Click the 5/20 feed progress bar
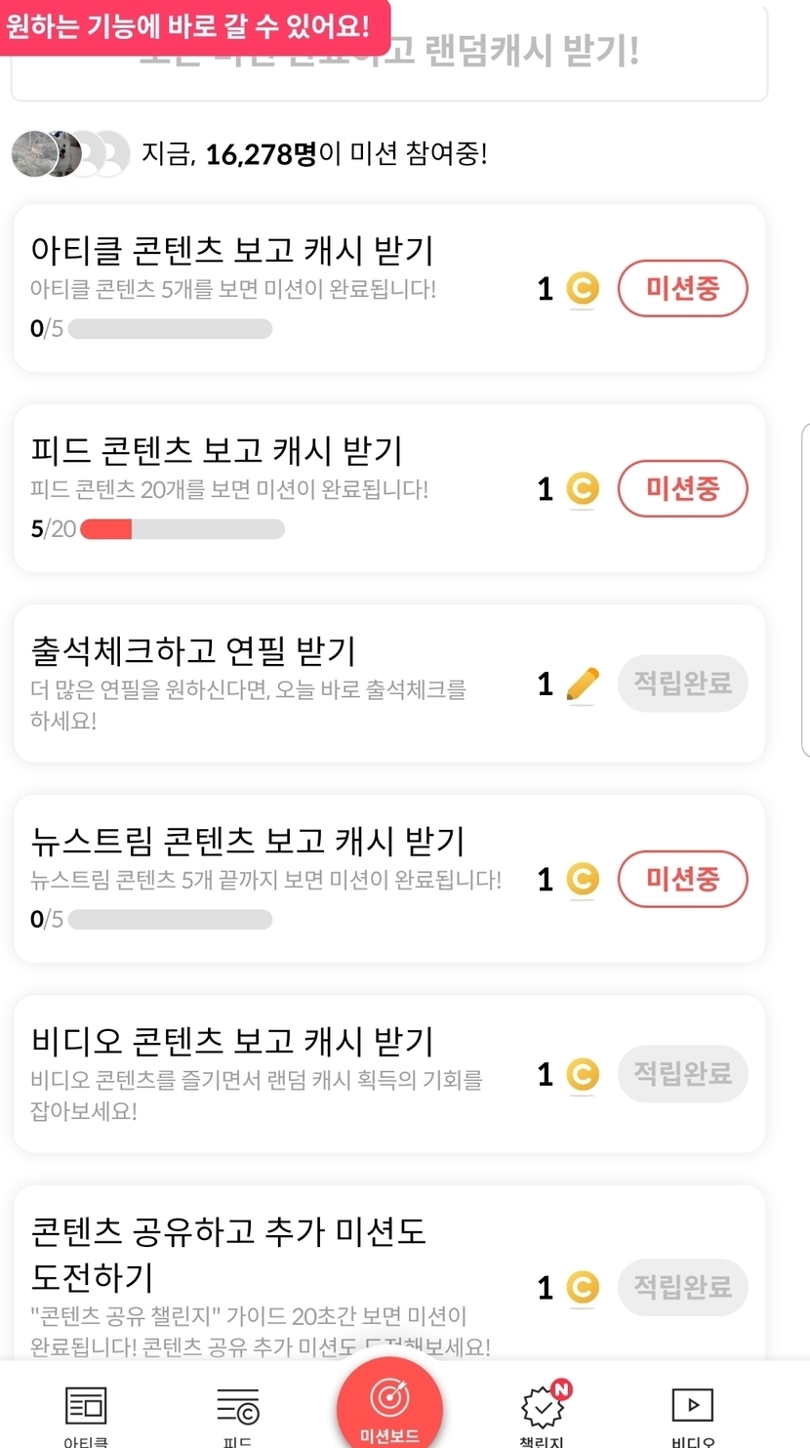This screenshot has width=810, height=1448. pos(182,529)
